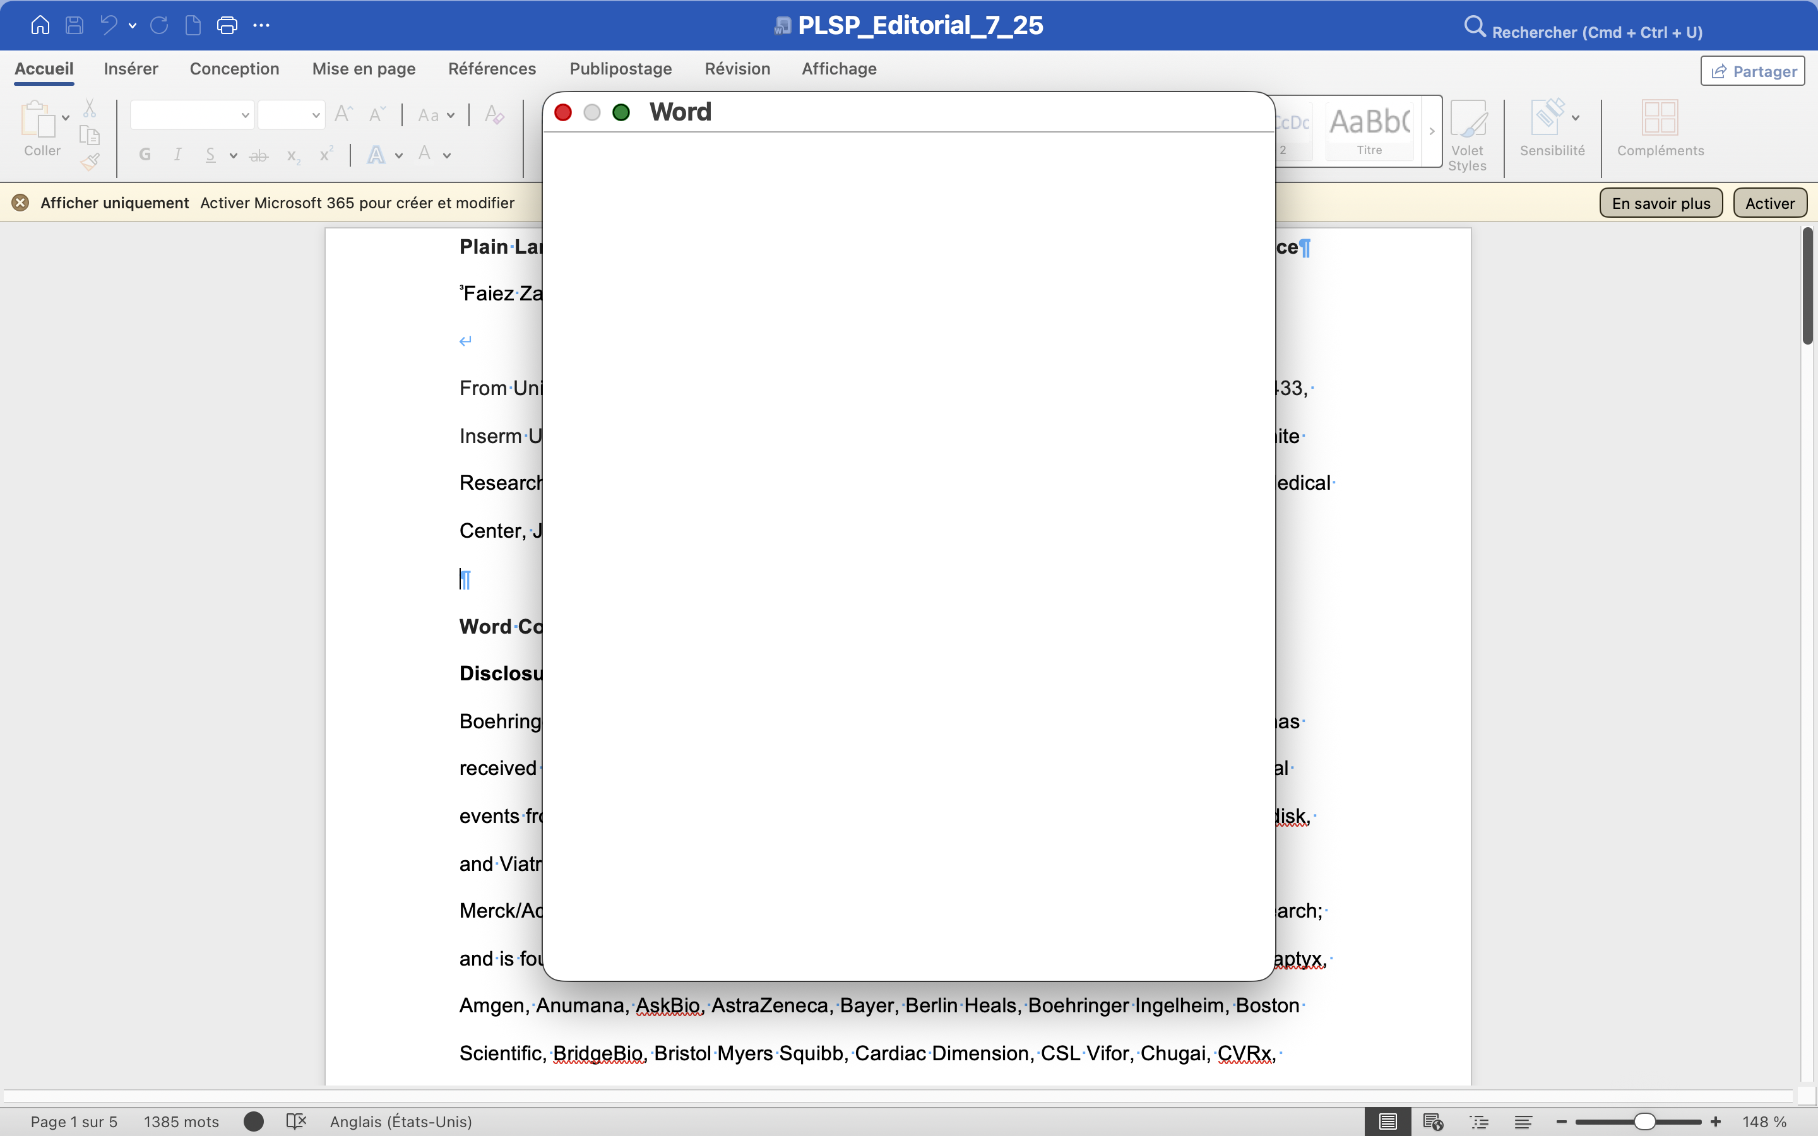Toggle italic I formatting
The width and height of the screenshot is (1818, 1136).
coord(177,155)
